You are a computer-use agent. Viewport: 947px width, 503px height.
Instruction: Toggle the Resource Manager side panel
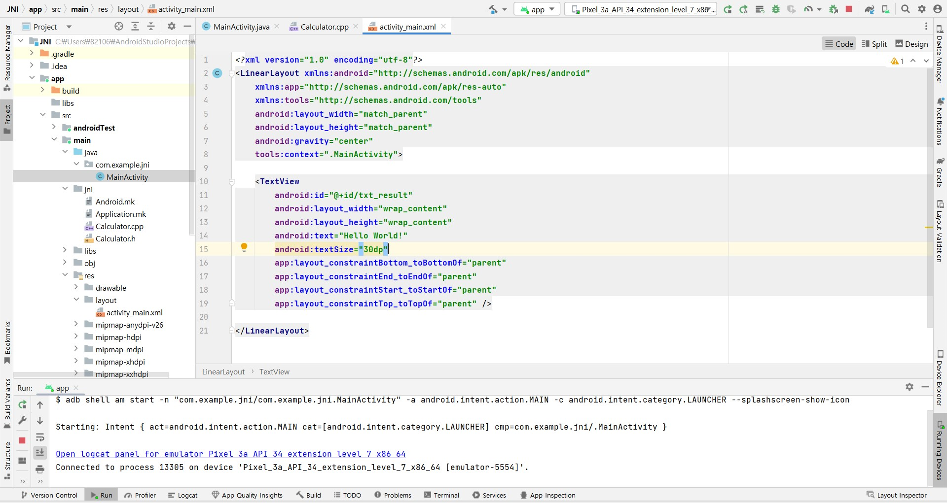7,57
